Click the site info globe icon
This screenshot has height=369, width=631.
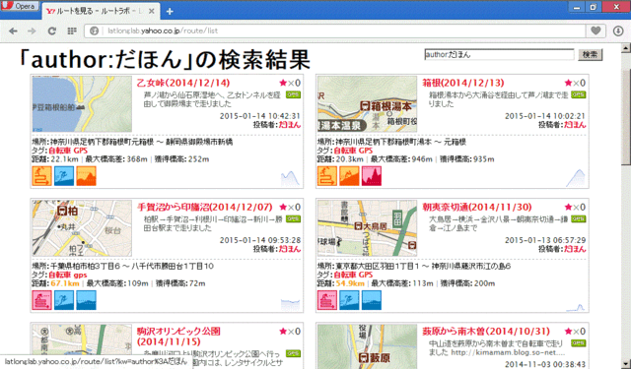pos(94,31)
